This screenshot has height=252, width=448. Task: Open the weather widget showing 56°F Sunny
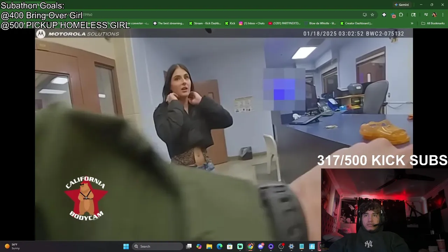coord(13,246)
